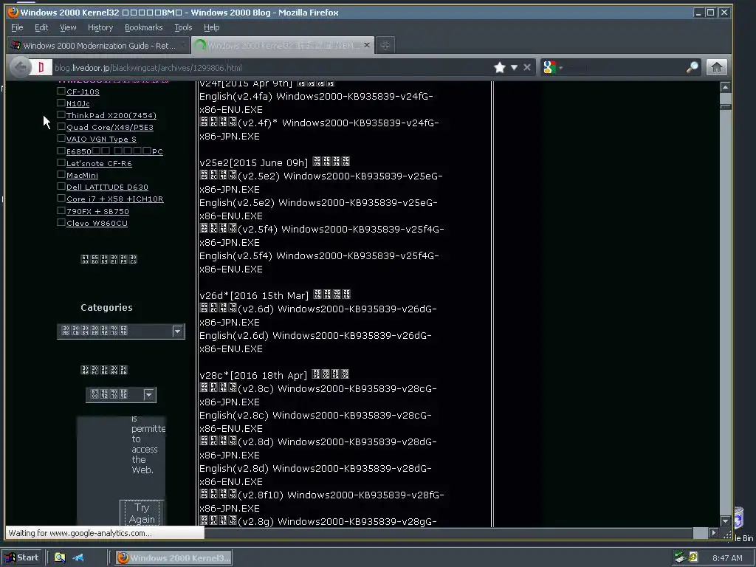The height and width of the screenshot is (567, 756).
Task: Open the Clevo W860CU link
Action: (x=97, y=223)
